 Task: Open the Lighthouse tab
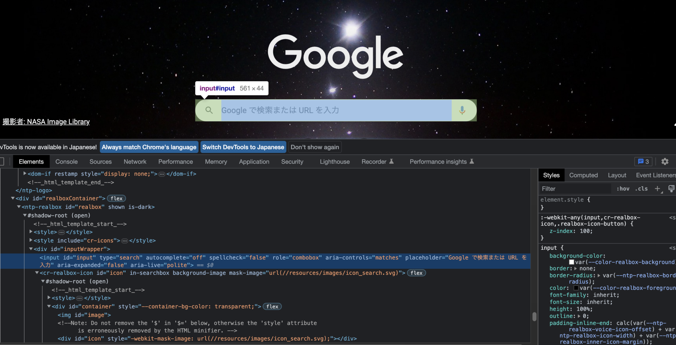(335, 162)
